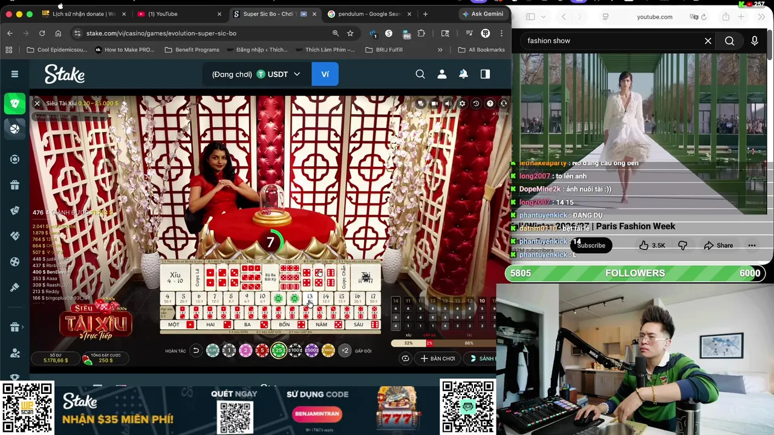Toggle the game video camera icon
The width and height of the screenshot is (774, 435).
coord(434,103)
